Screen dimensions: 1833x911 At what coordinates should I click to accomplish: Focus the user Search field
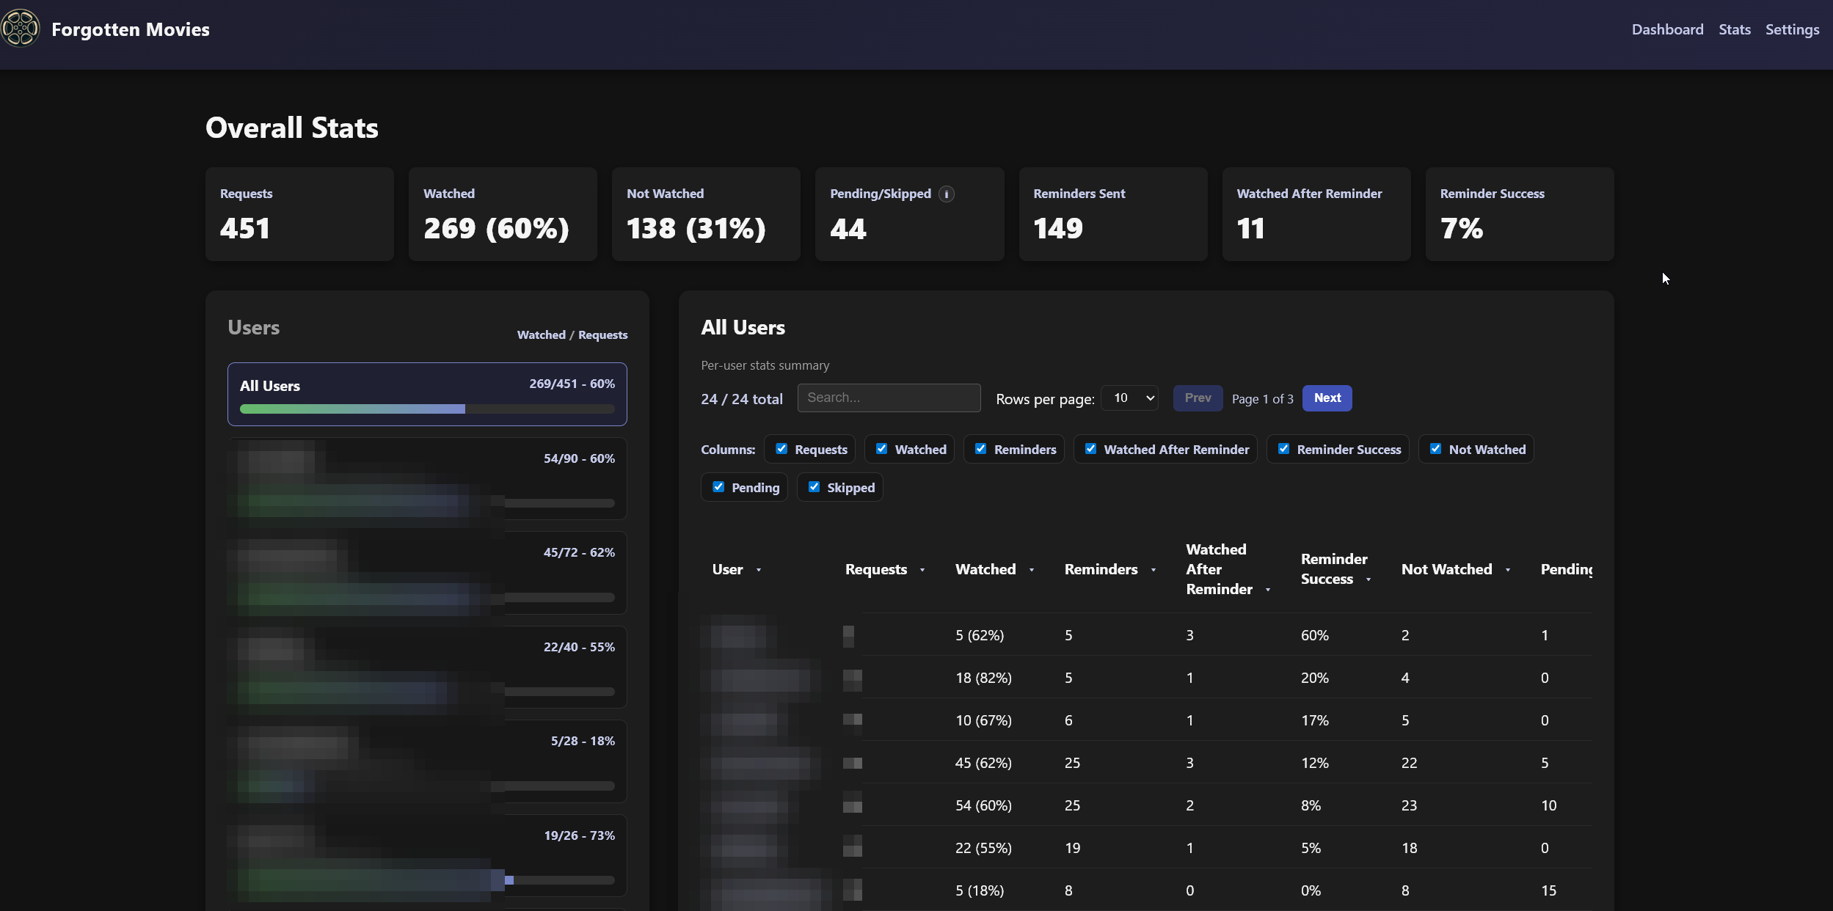coord(889,398)
